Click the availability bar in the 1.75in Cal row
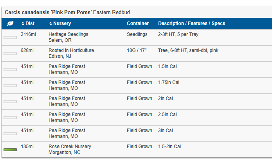Viewport: 272px width, 159px height. [x=10, y=86]
